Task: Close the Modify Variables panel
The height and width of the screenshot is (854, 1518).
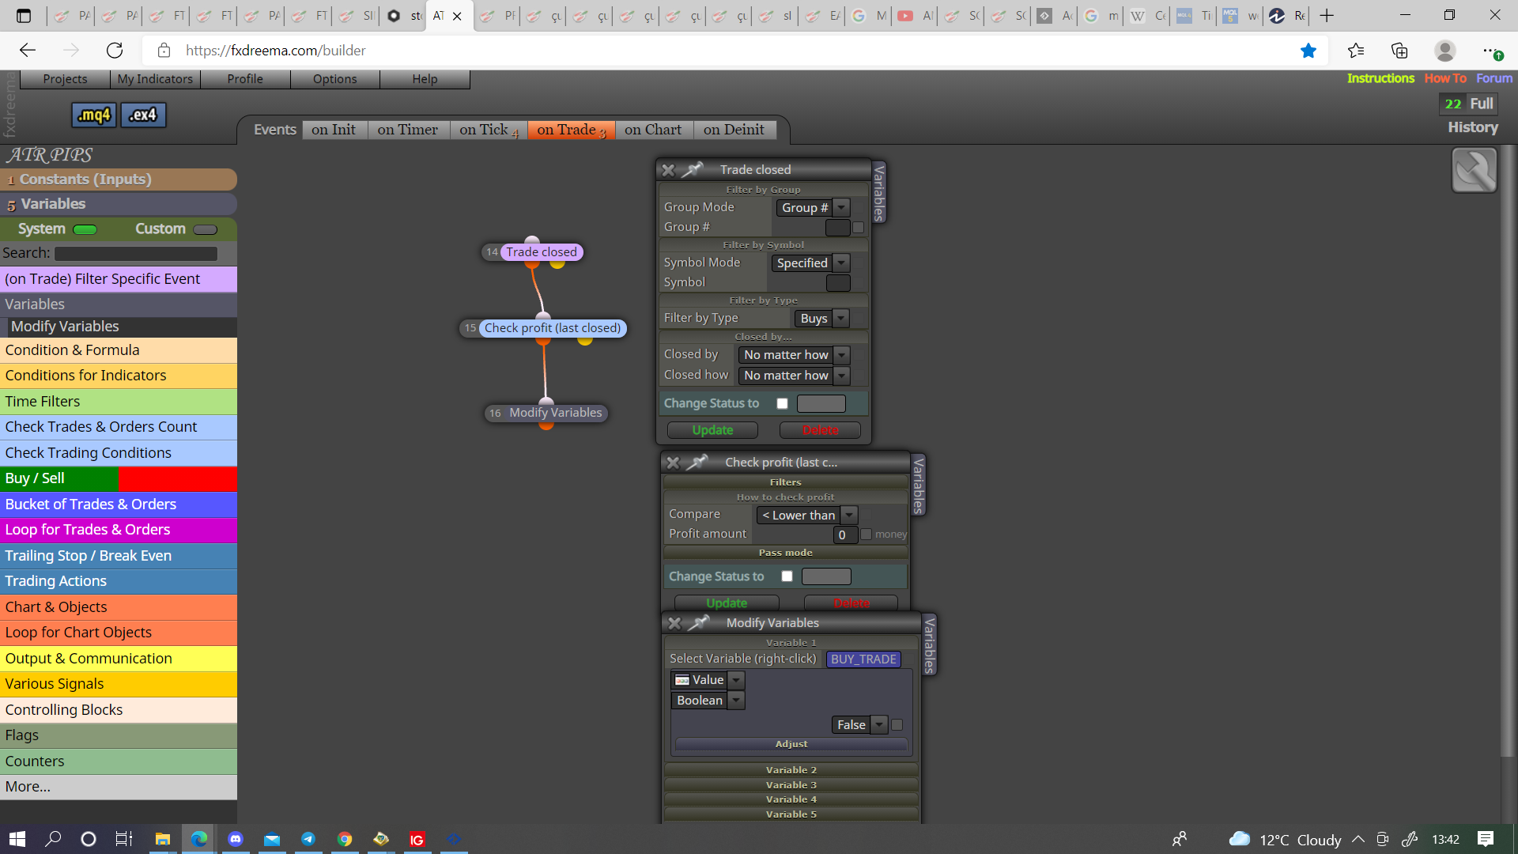Action: [x=674, y=623]
